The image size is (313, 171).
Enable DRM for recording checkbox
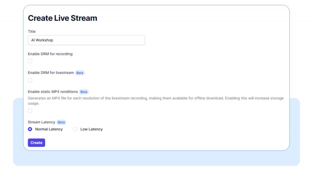pyautogui.click(x=30, y=61)
